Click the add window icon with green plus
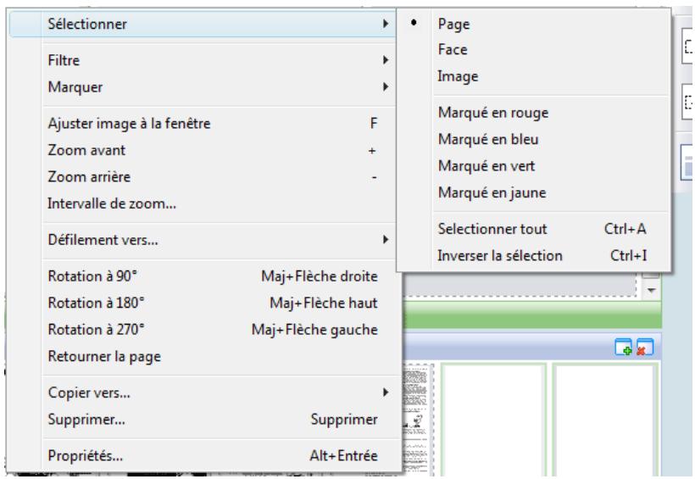Viewport: 695px width, 479px height. 624,347
